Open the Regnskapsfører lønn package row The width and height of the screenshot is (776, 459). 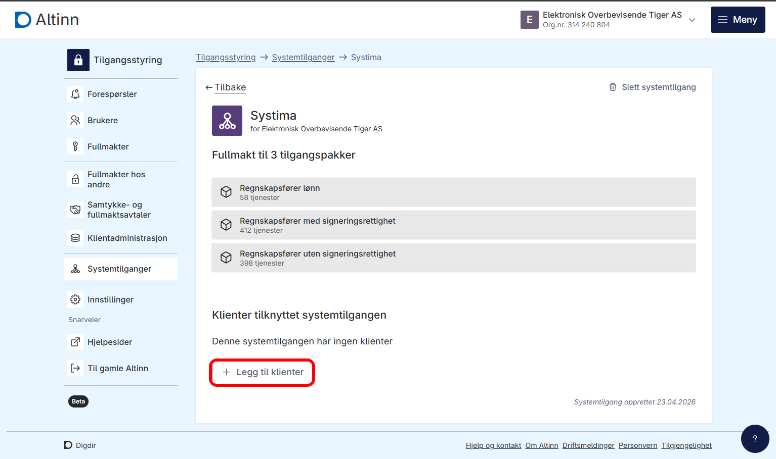click(454, 192)
